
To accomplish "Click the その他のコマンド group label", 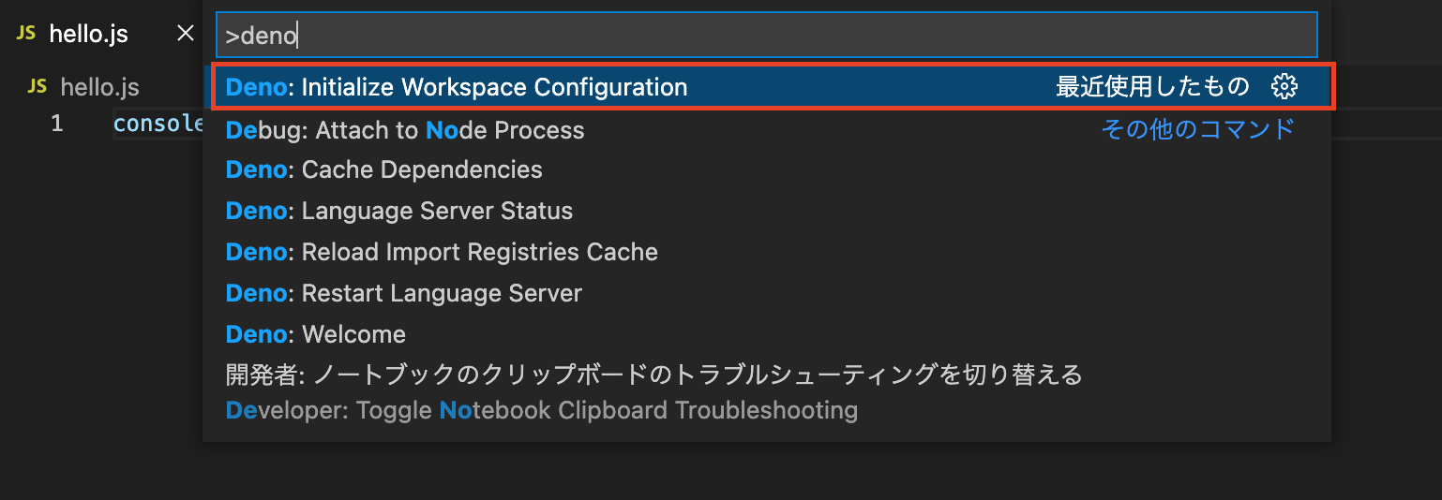I will 1197,129.
